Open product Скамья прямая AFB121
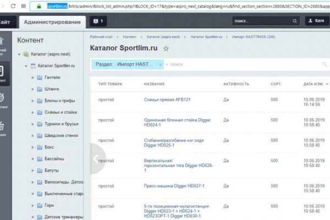Image resolution: width=330 pixels, height=220 pixels. [x=167, y=100]
